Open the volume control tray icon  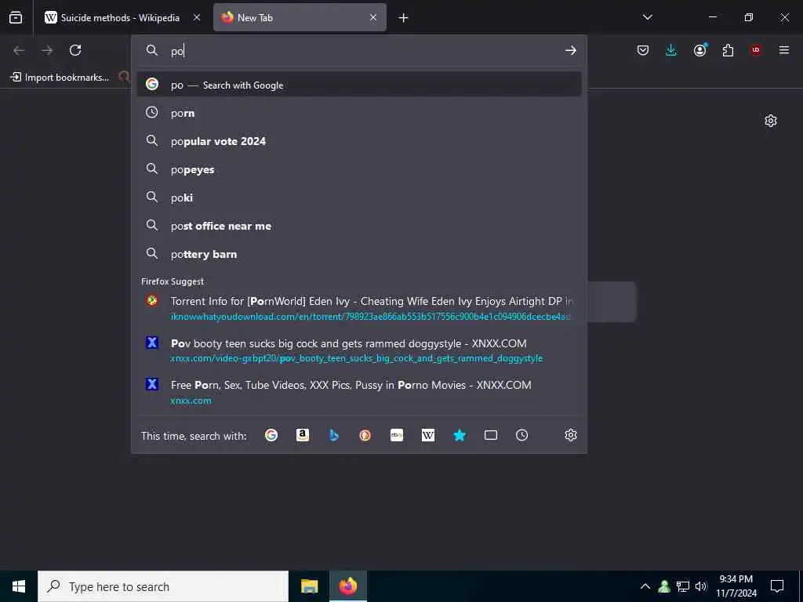tap(701, 586)
